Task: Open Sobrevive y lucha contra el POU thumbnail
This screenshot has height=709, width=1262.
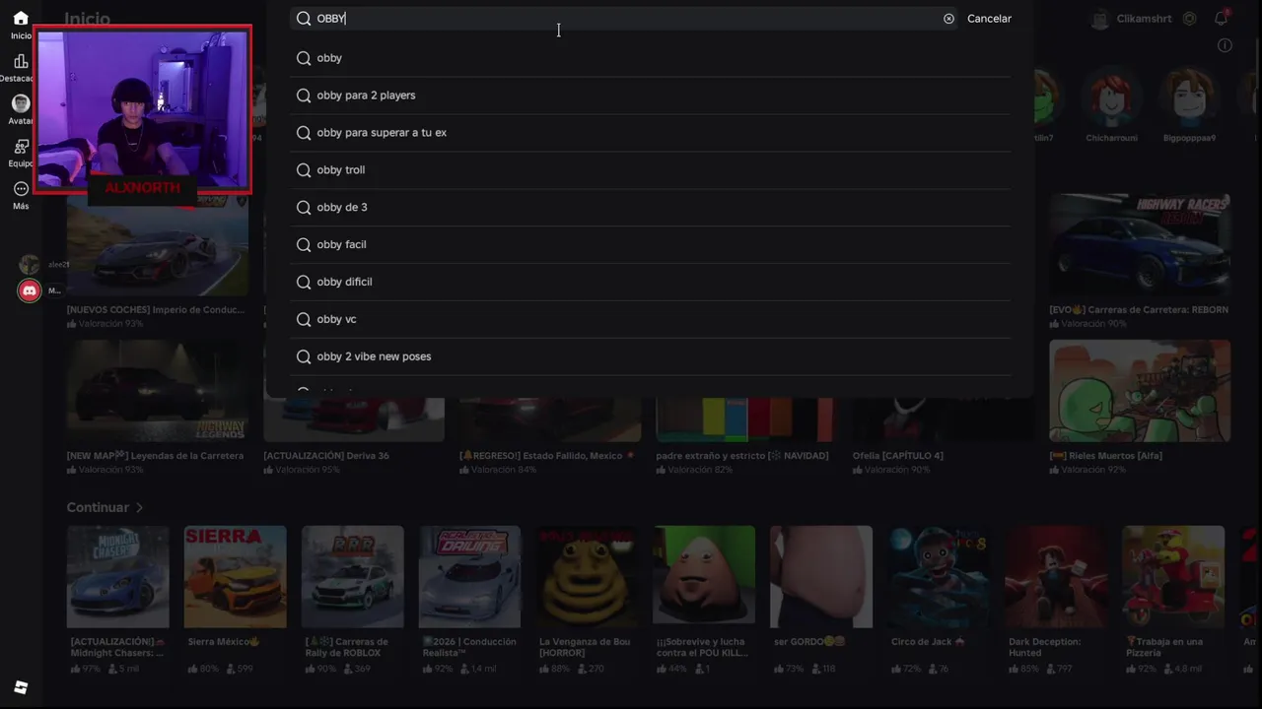Action: [x=704, y=576]
